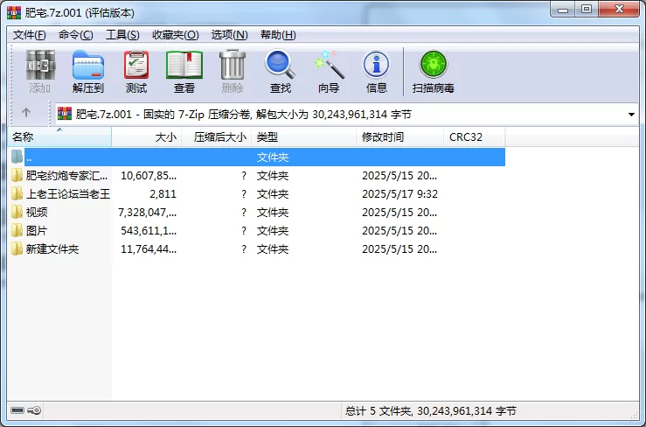Close the WinRAR window
The image size is (646, 427).
[x=619, y=10]
